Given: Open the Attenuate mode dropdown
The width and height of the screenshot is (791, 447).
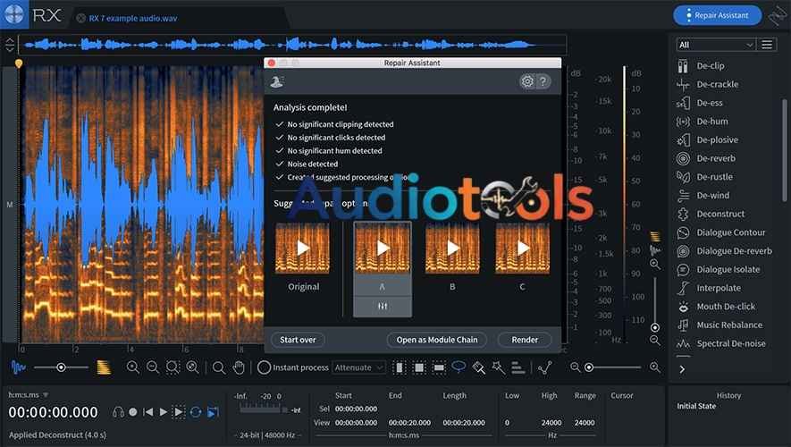Looking at the screenshot, I should tap(358, 367).
